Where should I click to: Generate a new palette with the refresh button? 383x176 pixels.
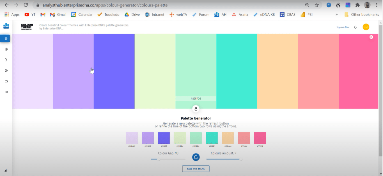pos(196,157)
